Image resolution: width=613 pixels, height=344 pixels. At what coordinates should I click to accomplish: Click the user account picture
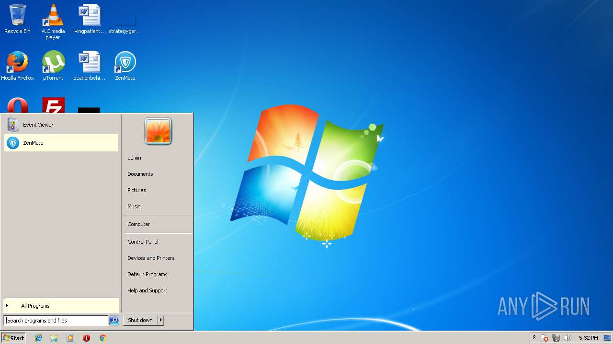tap(158, 131)
